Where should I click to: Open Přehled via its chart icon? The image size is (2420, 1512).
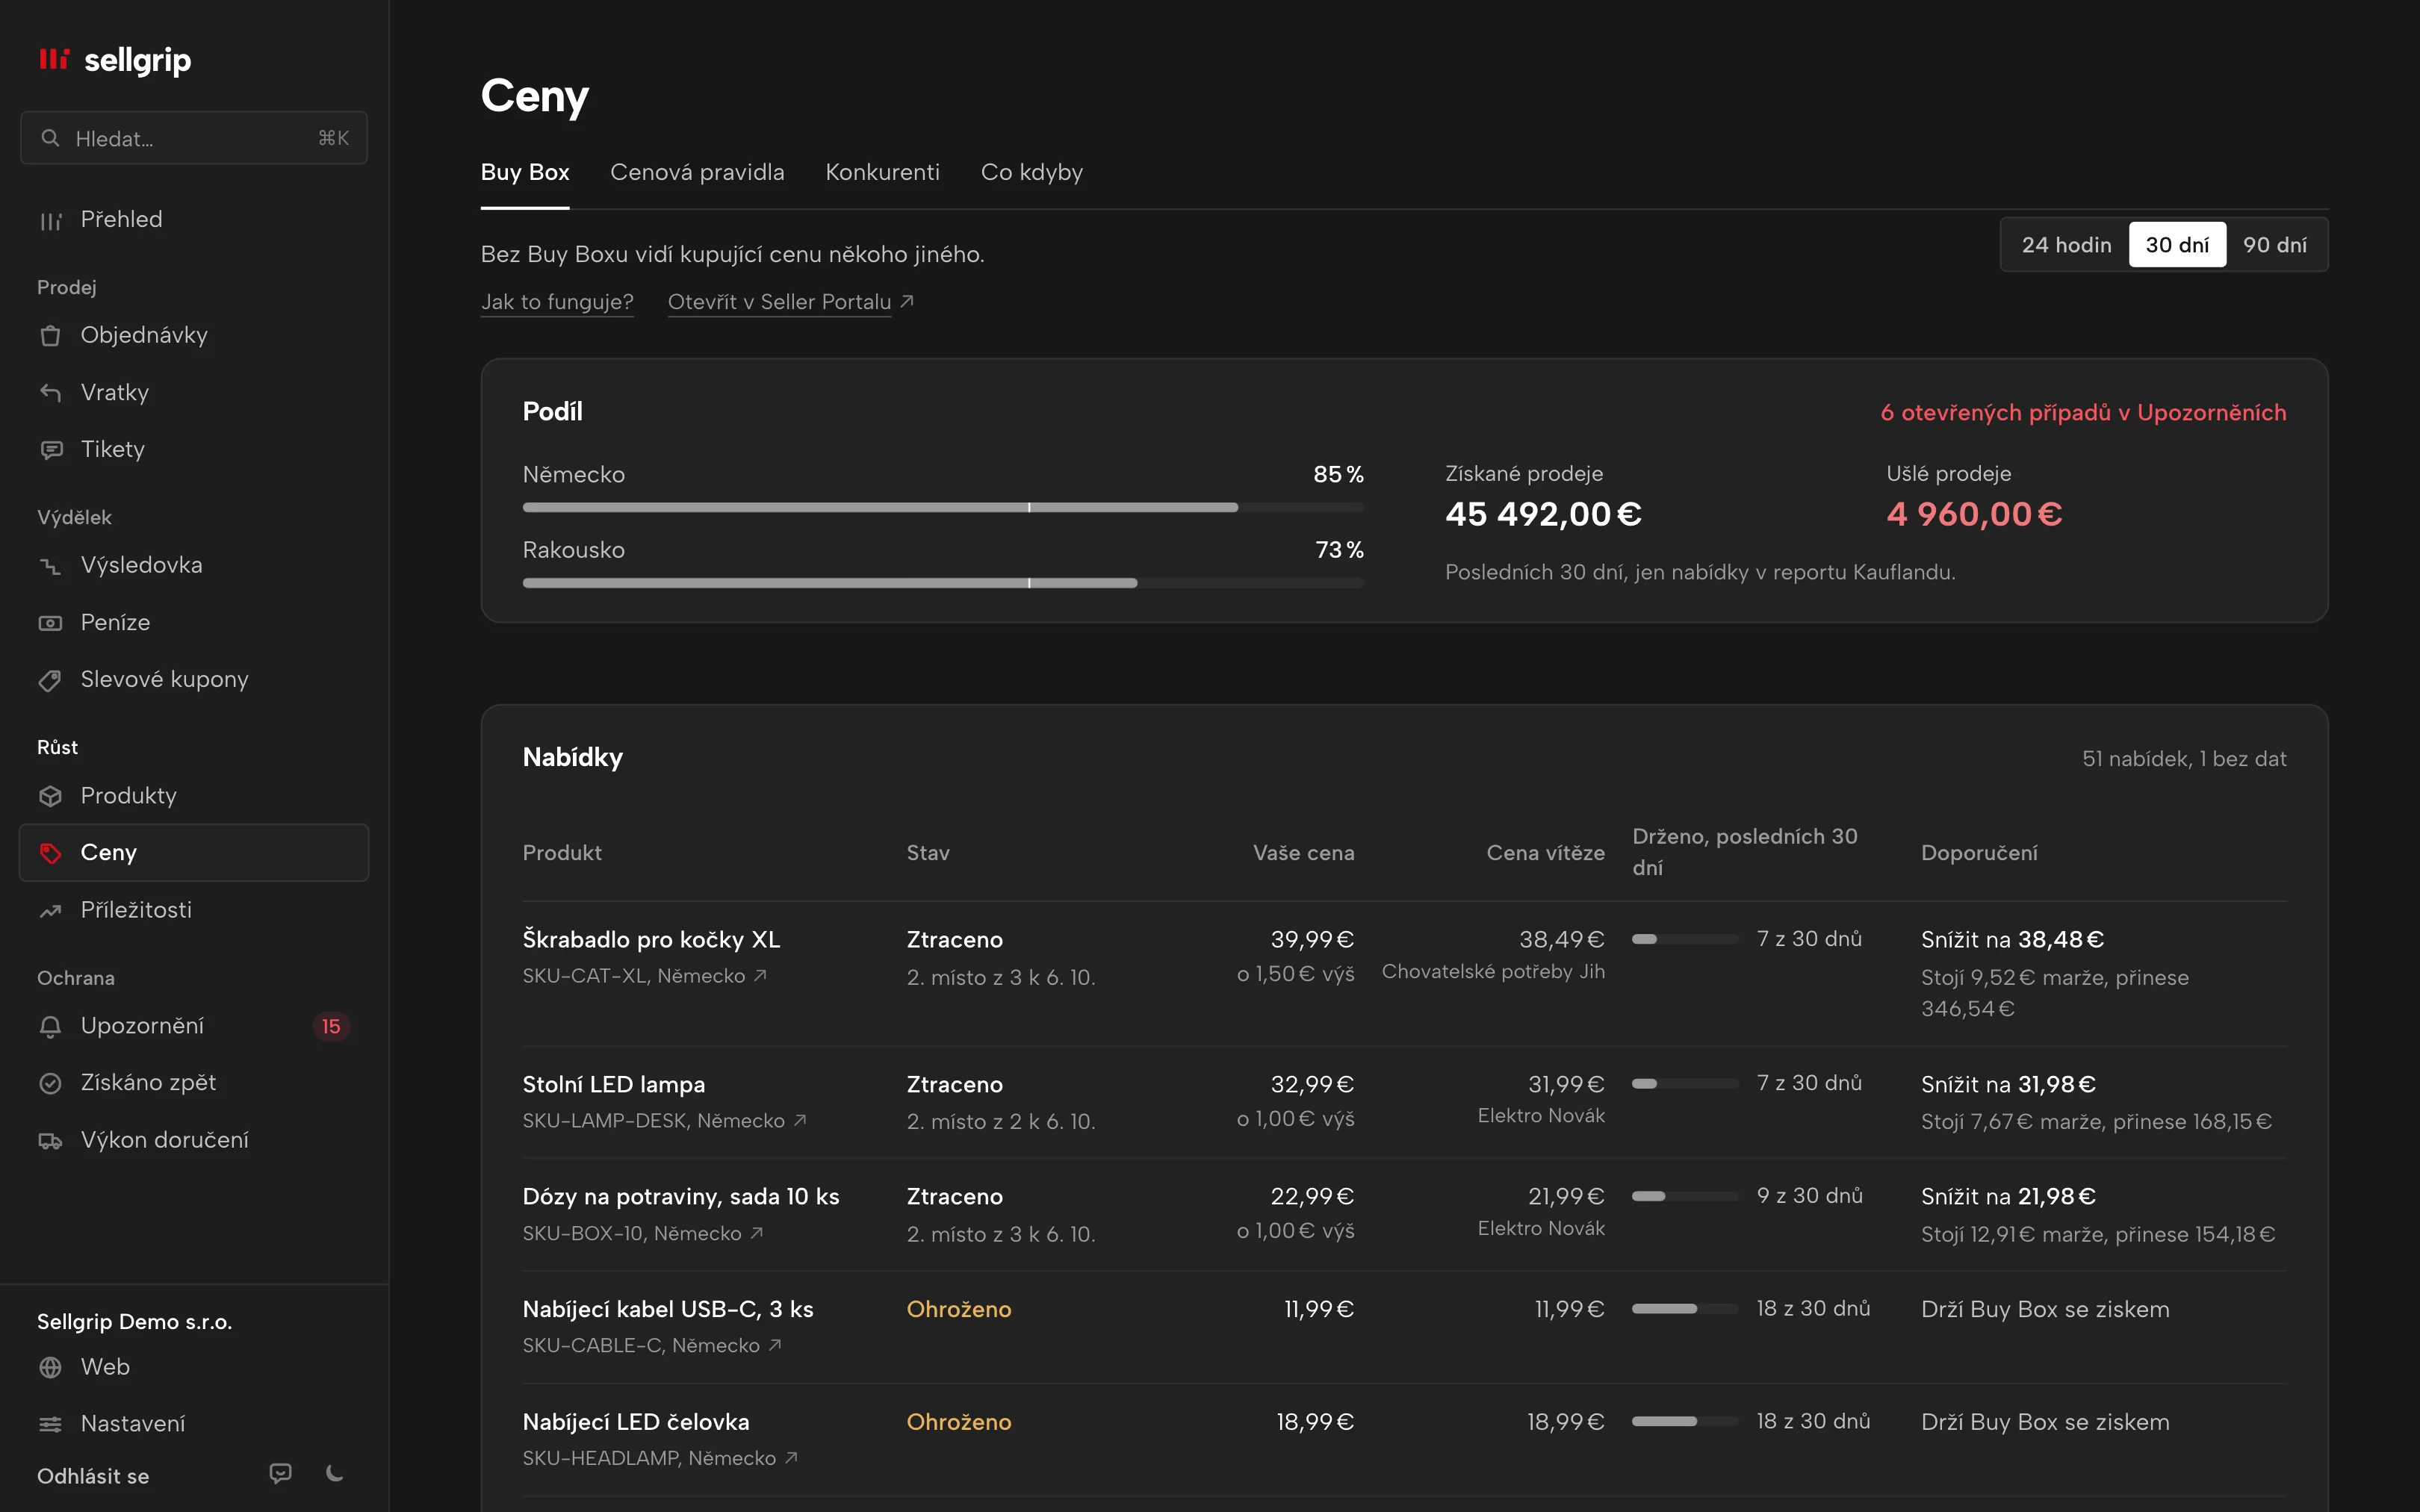coord(51,220)
